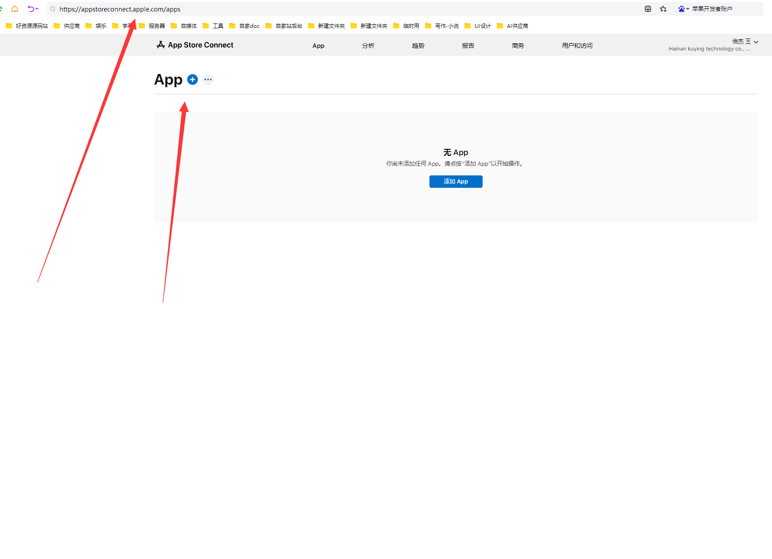Open the AI供应商 bookmark folder

pos(513,26)
